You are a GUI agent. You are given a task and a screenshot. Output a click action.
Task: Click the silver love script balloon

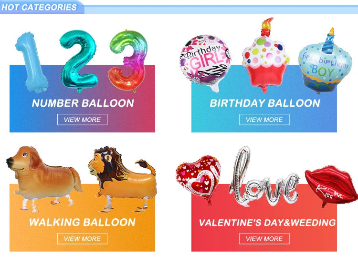(x=263, y=178)
